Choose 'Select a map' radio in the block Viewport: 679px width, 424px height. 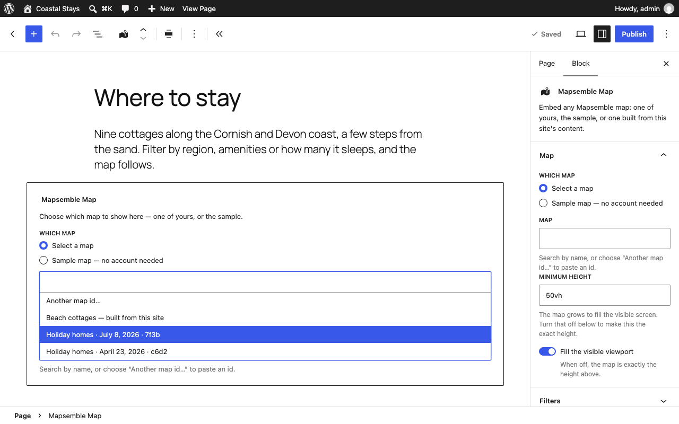coord(43,245)
